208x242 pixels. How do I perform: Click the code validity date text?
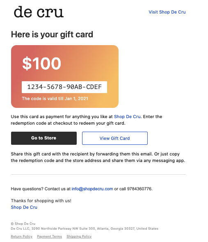[x=55, y=98]
